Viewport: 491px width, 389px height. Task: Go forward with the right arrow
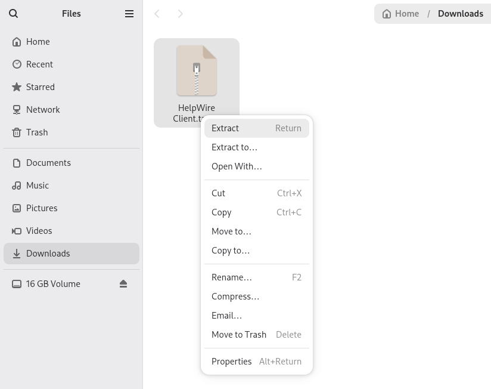(180, 14)
